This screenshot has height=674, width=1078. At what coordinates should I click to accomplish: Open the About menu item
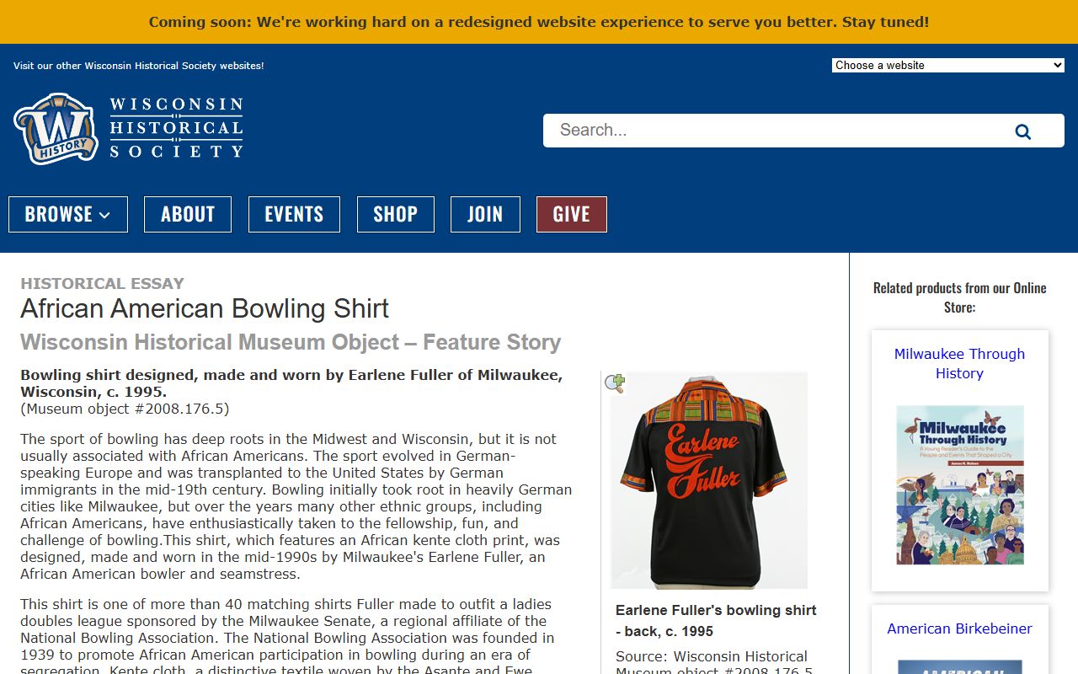click(187, 214)
